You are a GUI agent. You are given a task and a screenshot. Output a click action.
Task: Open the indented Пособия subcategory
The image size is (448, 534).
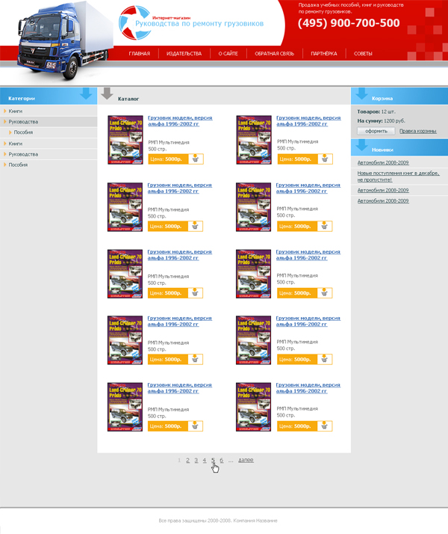point(23,132)
